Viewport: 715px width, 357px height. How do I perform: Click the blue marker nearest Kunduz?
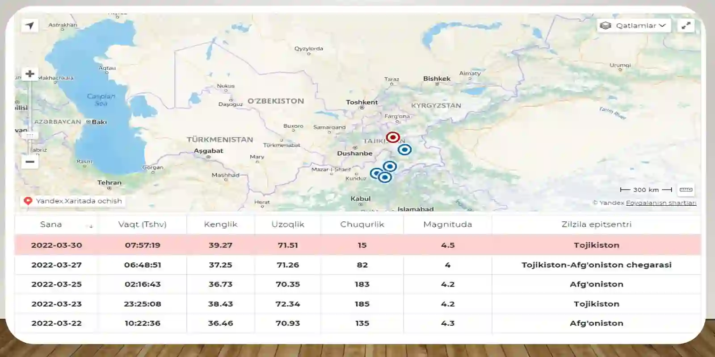[376, 173]
